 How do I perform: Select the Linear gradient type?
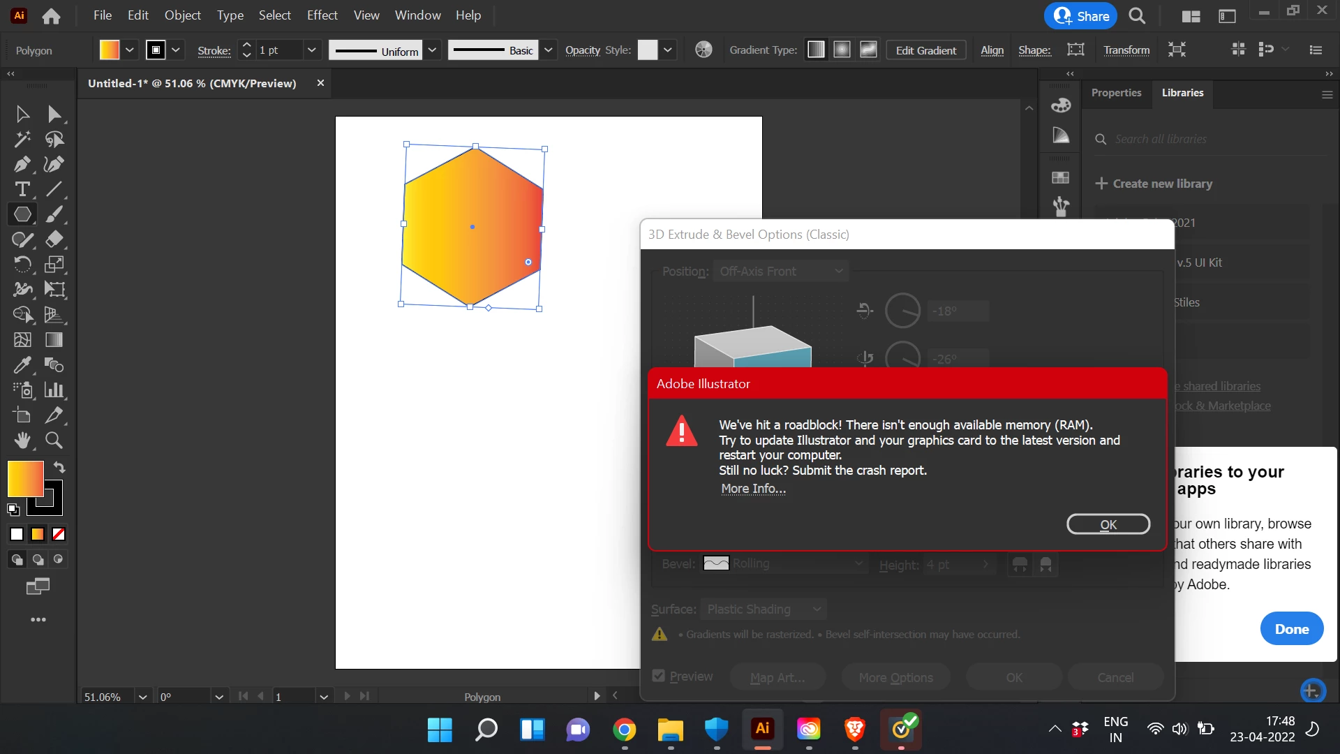816,50
